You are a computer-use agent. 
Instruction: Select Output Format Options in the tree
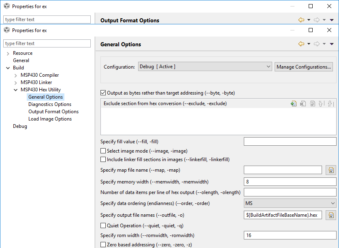point(53,112)
